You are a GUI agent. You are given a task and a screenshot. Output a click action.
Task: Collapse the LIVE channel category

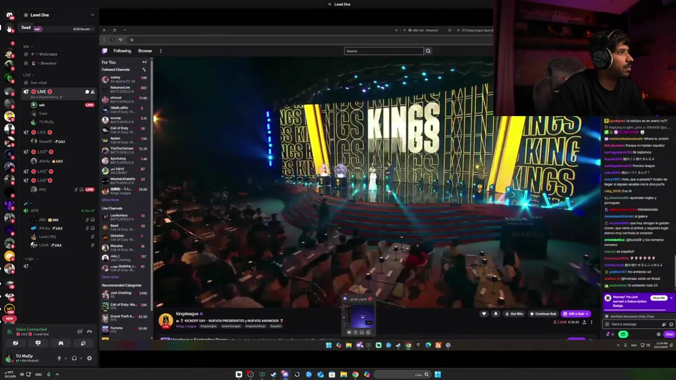coord(27,75)
